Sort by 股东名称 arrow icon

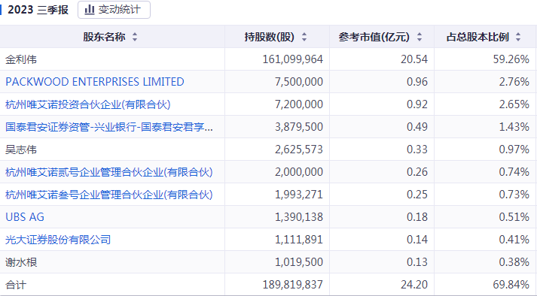(x=135, y=37)
